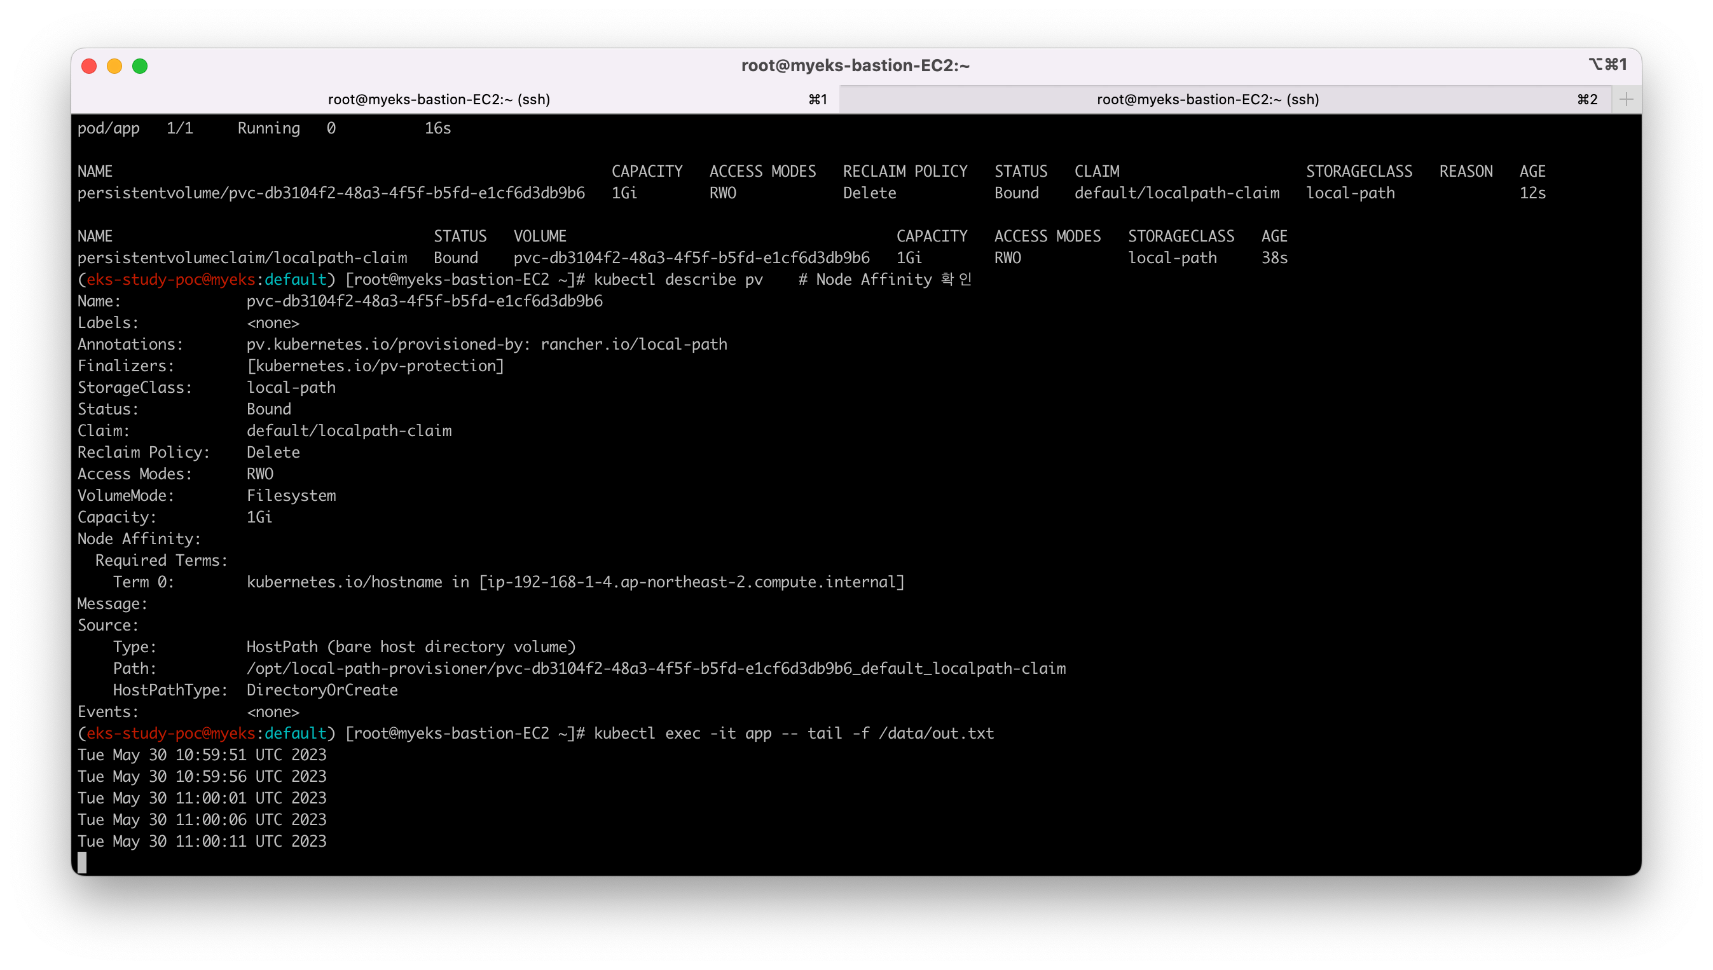Click the kubectl describe pv command text
The width and height of the screenshot is (1713, 970).
(x=678, y=280)
